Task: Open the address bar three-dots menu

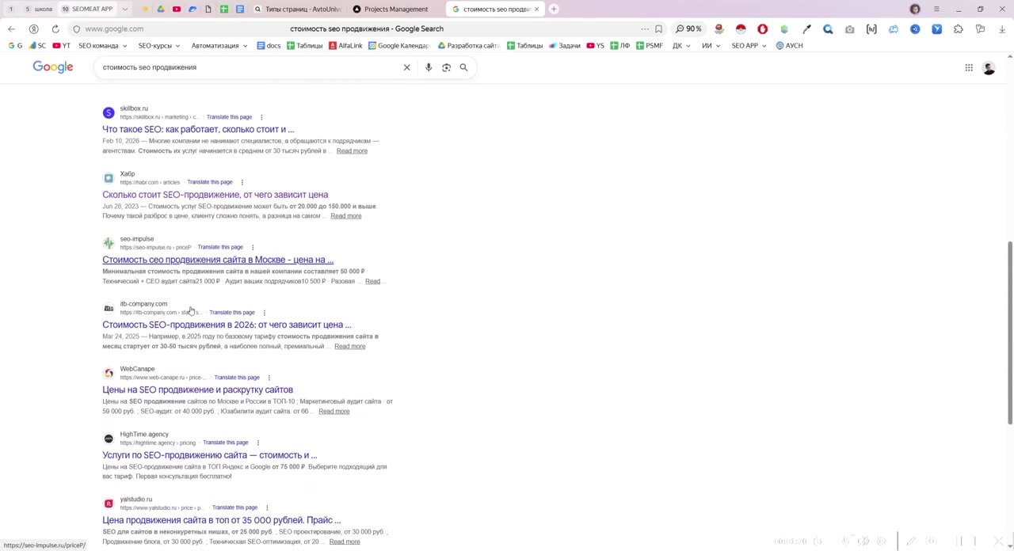Action: click(x=645, y=28)
